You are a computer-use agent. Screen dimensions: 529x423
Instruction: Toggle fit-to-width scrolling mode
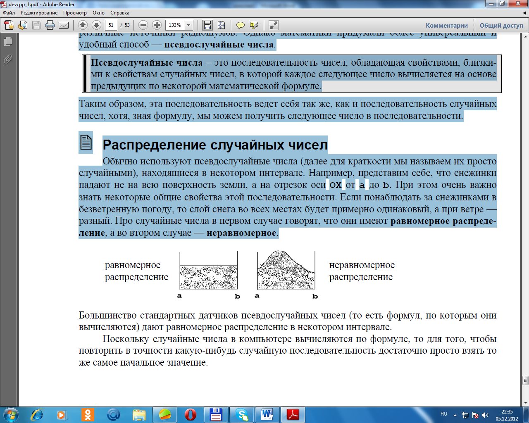[x=207, y=25]
